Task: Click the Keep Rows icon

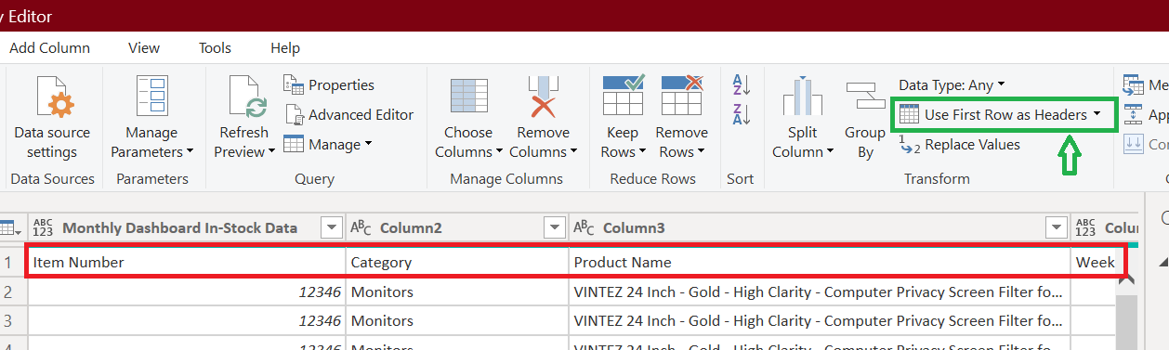Action: (x=623, y=97)
